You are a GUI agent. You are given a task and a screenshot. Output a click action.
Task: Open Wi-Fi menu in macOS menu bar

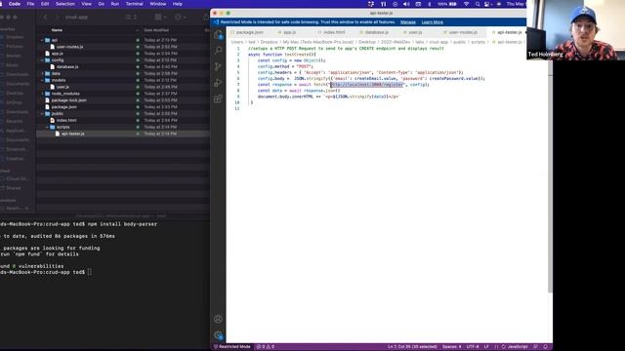[x=466, y=4]
